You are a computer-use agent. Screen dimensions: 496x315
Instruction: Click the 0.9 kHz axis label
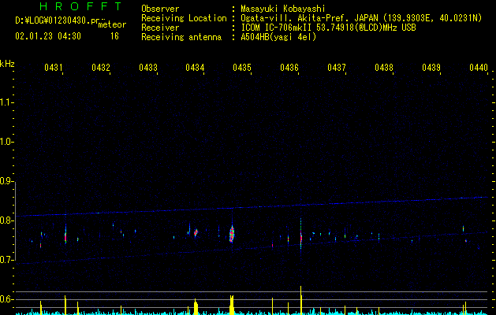[x=6, y=181]
